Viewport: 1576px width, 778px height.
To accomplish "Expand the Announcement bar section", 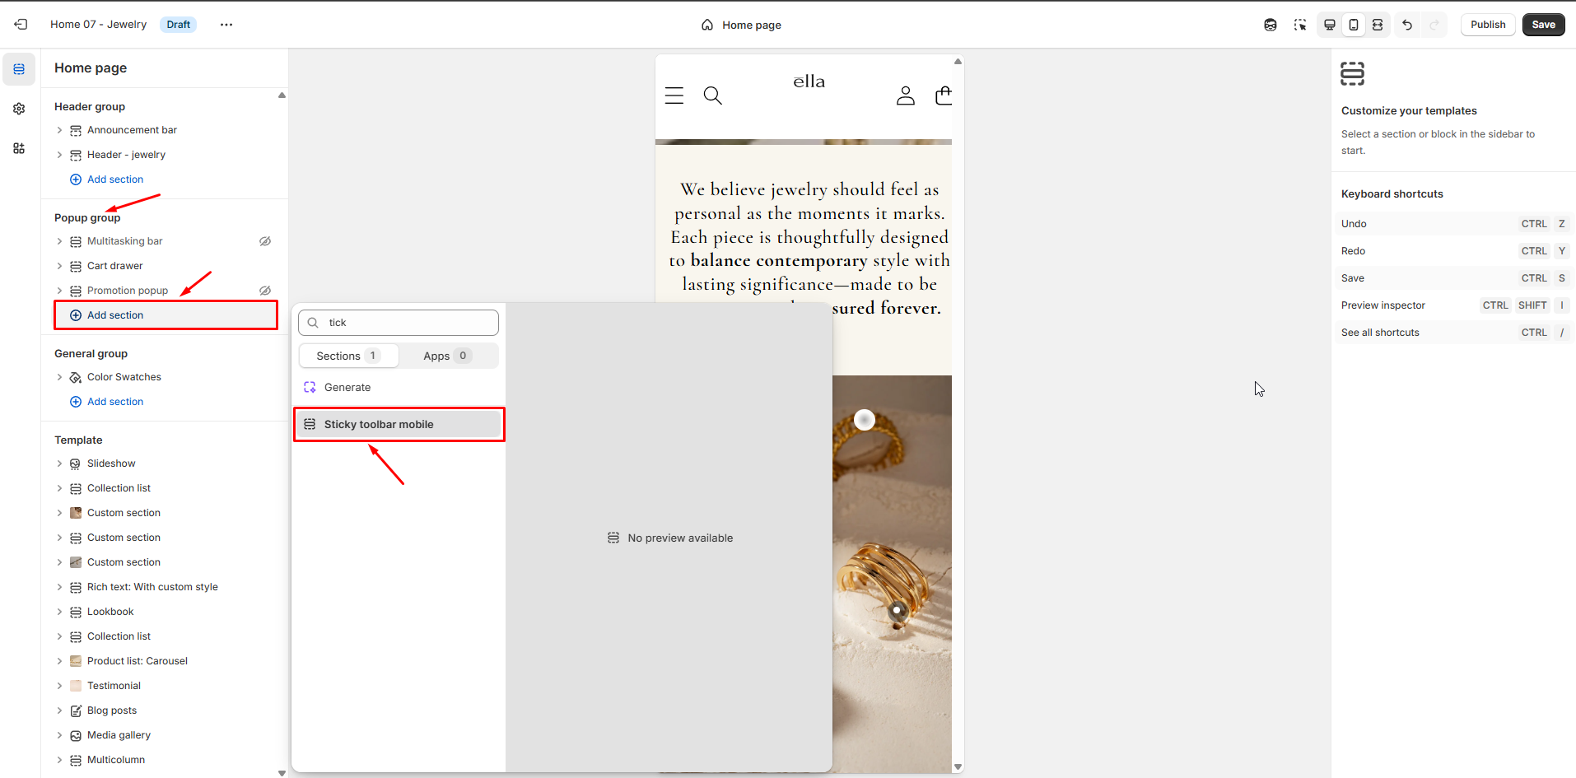I will click(59, 130).
